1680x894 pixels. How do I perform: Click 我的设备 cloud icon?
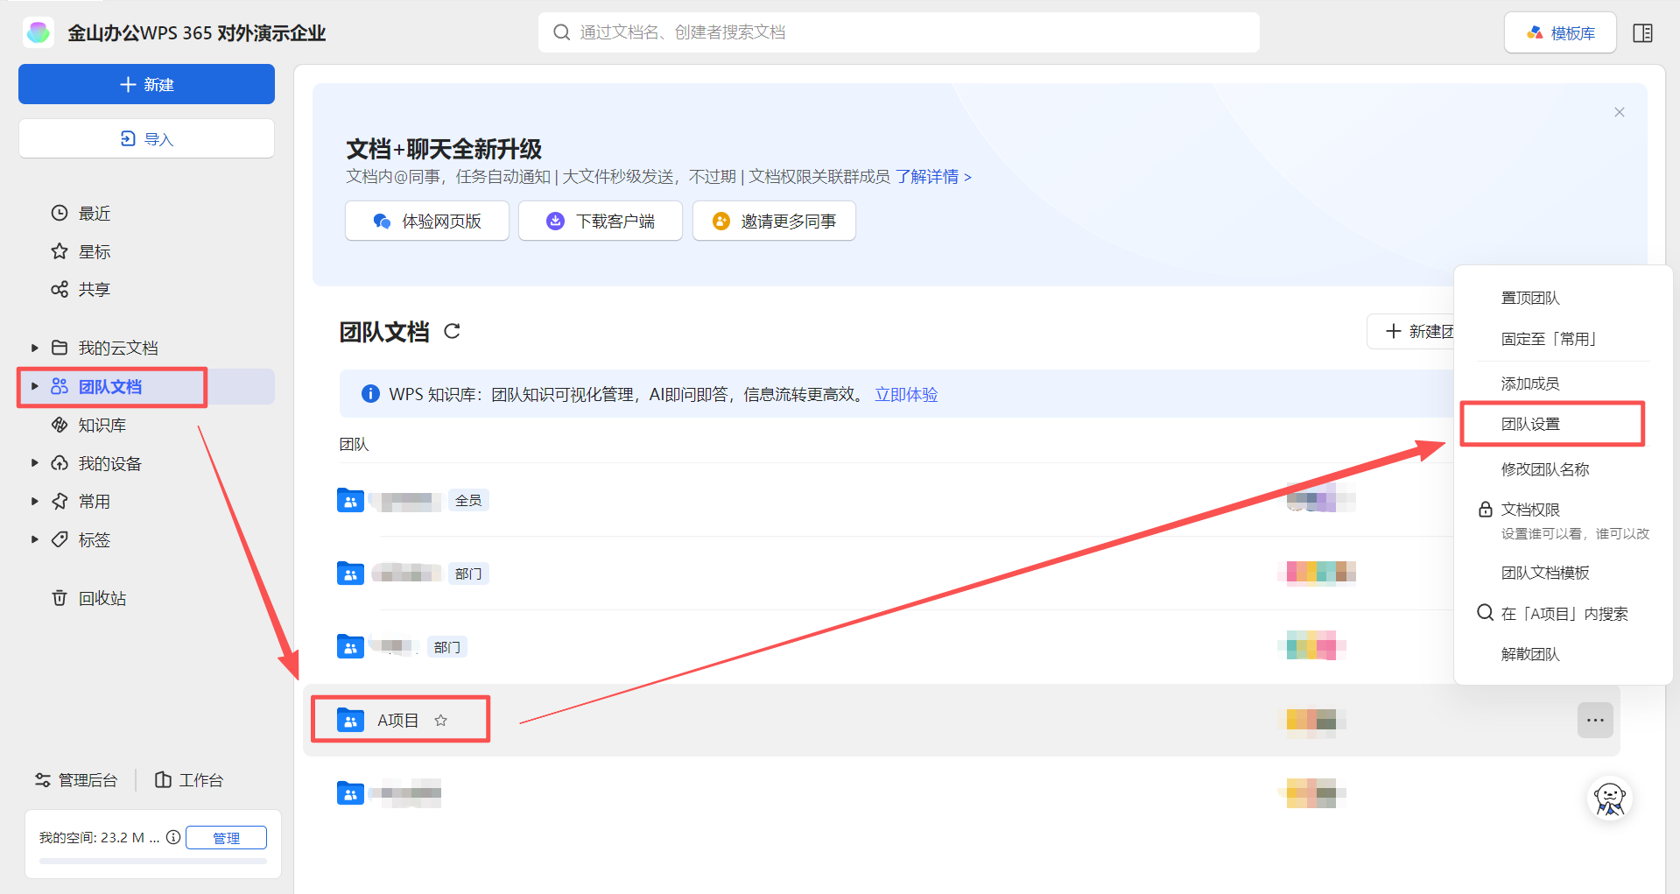pos(60,462)
